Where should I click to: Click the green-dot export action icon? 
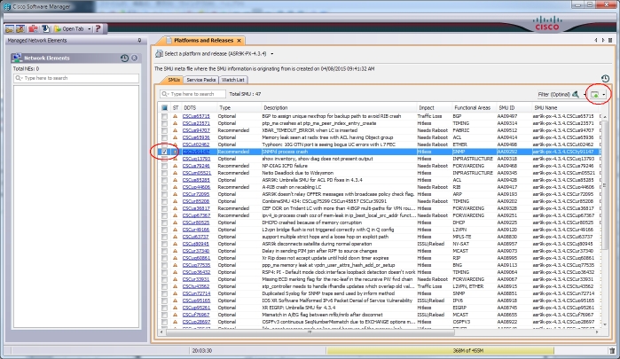click(x=594, y=95)
